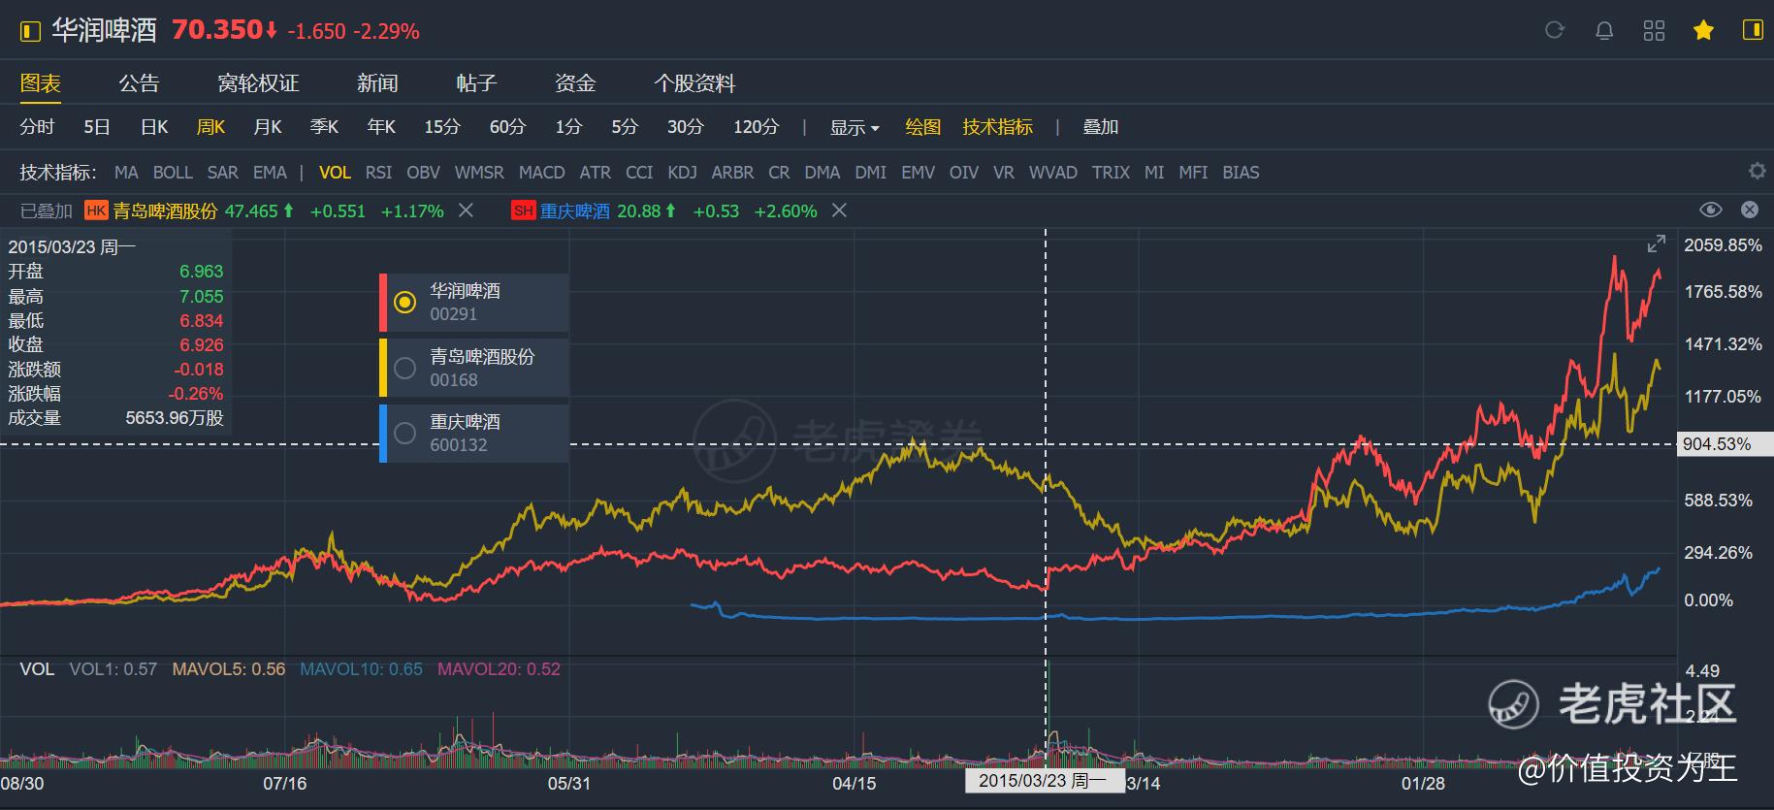Click the 叠加 overlay button
This screenshot has width=1774, height=810.
(1101, 127)
